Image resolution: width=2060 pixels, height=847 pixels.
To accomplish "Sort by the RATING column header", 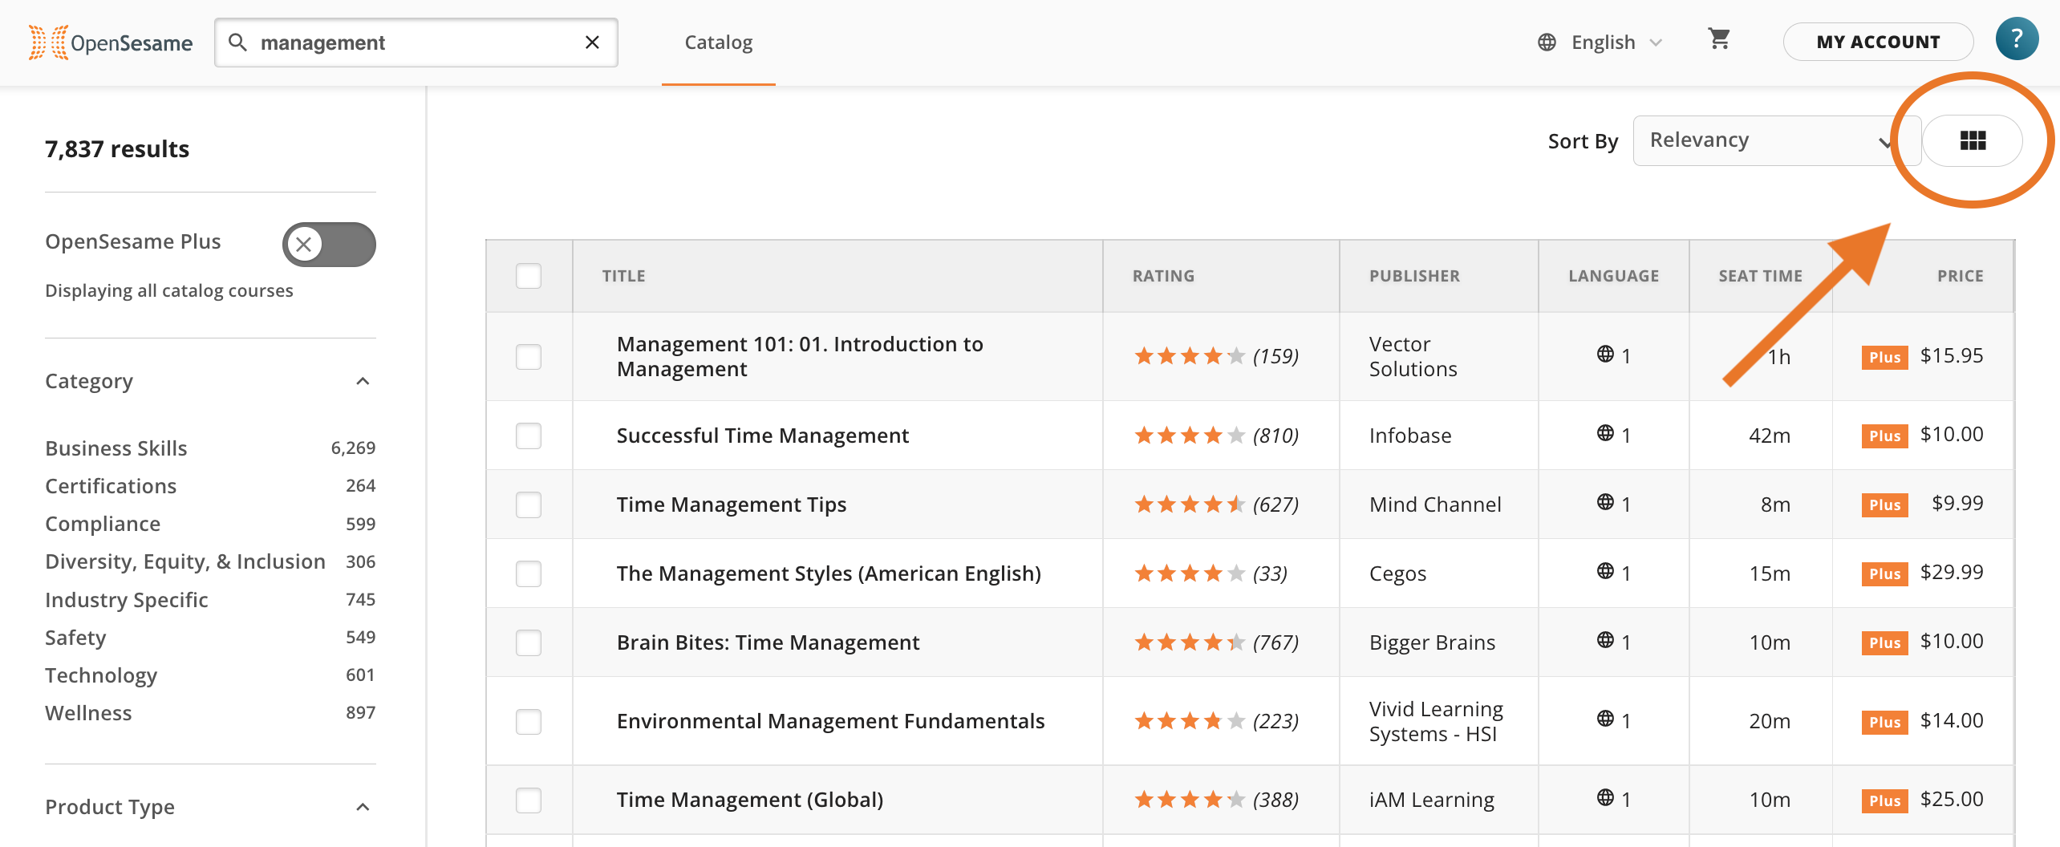I will point(1163,276).
